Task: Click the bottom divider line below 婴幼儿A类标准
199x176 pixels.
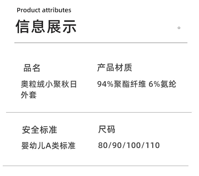Action: coord(95,166)
